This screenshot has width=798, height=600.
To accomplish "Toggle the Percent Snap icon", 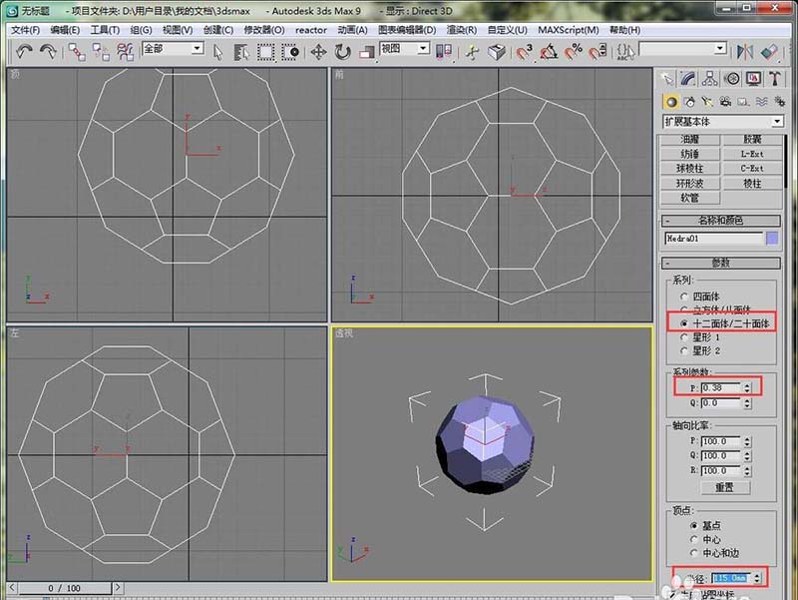I will pos(573,52).
